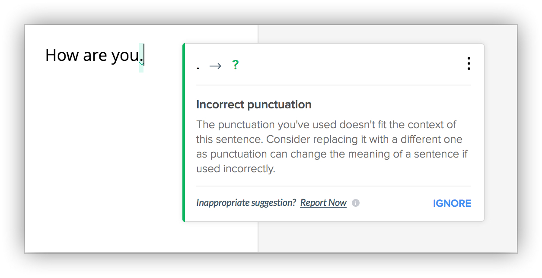Open the Report Now link
The image size is (542, 278).
coord(323,203)
